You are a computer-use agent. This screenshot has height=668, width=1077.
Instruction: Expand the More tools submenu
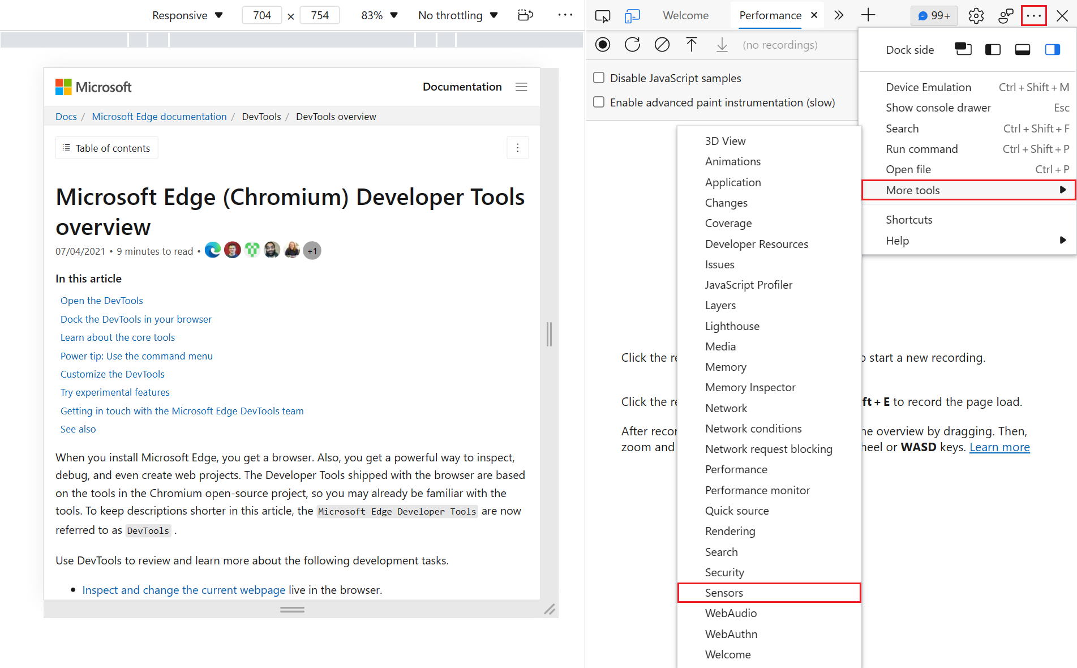968,190
